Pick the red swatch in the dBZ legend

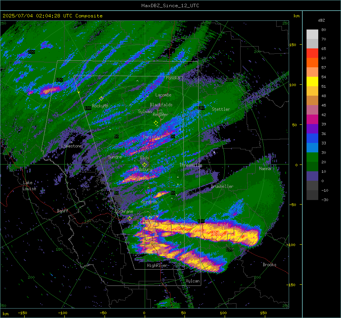click(312, 53)
